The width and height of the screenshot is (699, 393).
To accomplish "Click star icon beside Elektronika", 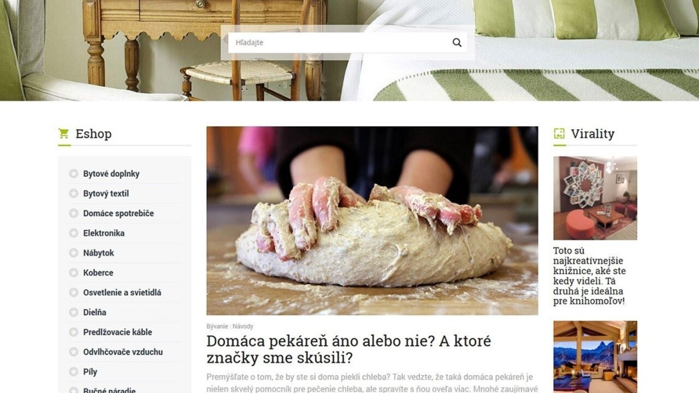I will 74,233.
